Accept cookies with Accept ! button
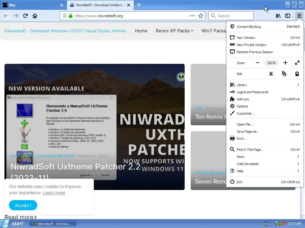305x228 pixels. pos(23,205)
